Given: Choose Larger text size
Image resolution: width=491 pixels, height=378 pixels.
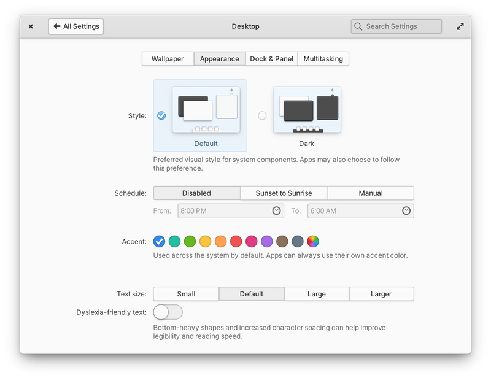Looking at the screenshot, I should coord(381,294).
